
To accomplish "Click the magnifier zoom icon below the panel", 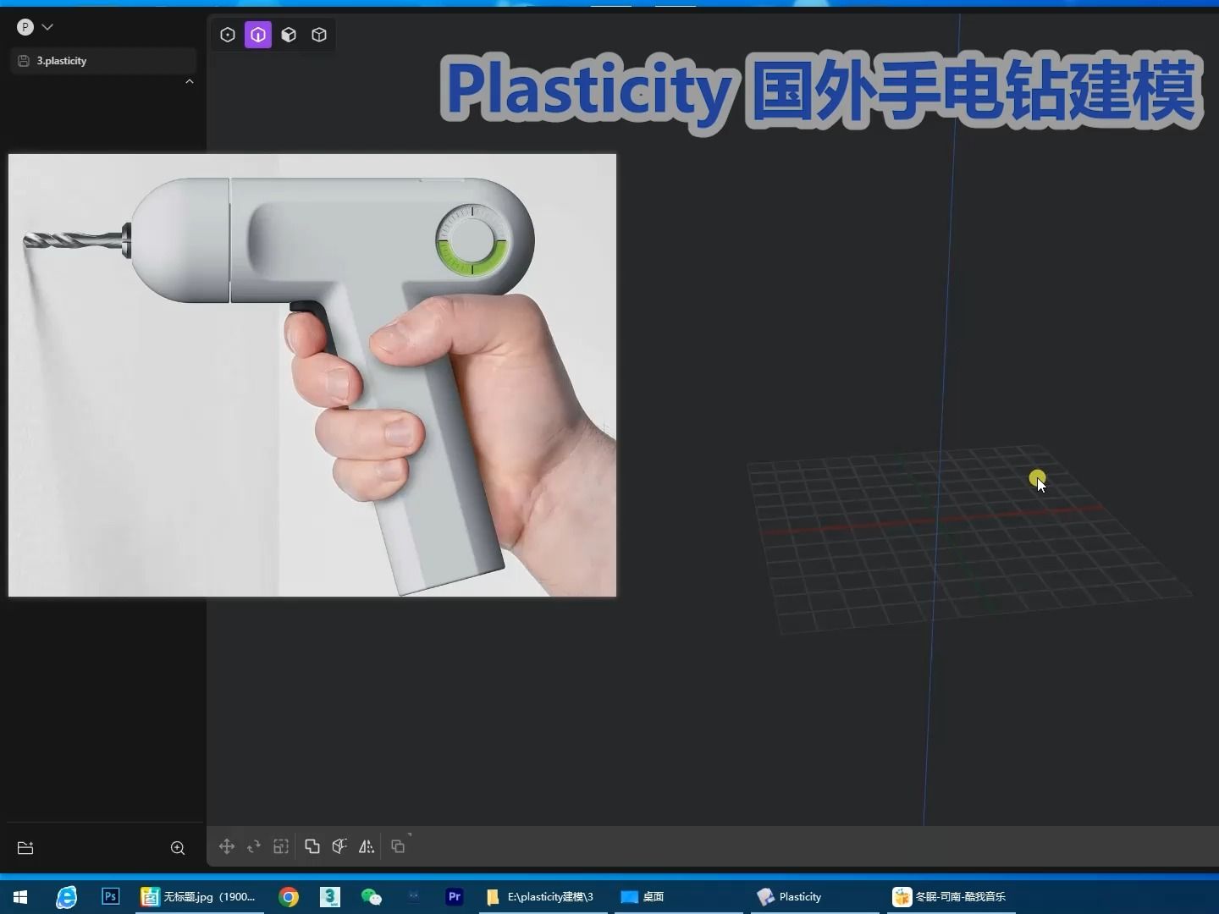I will click(x=178, y=848).
